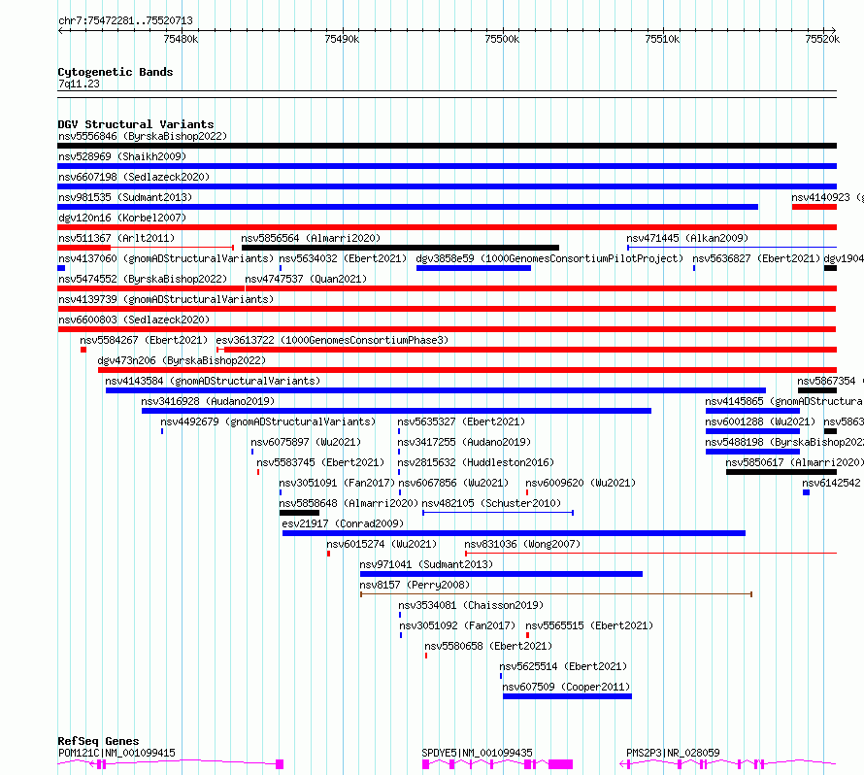
Task: Click the nsv5584267 (Ebert2021) label
Action: pos(144,340)
